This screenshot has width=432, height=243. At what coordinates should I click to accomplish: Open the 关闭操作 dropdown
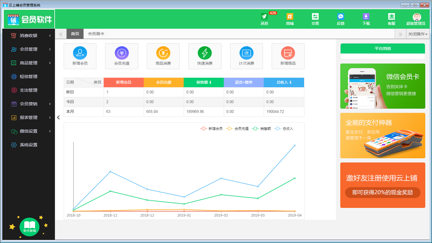tap(417, 34)
